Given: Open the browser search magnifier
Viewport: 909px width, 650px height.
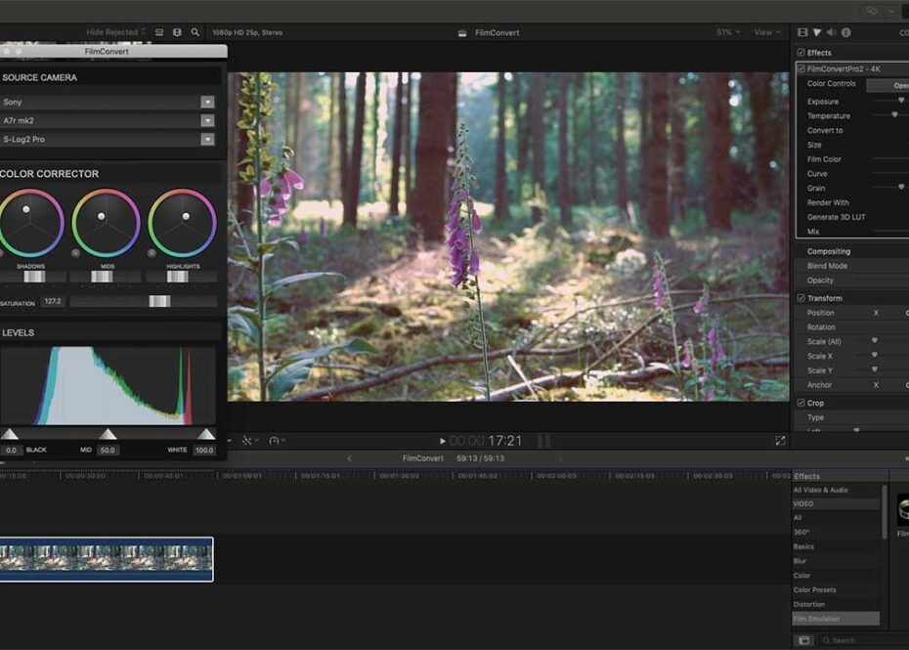Looking at the screenshot, I should (195, 32).
